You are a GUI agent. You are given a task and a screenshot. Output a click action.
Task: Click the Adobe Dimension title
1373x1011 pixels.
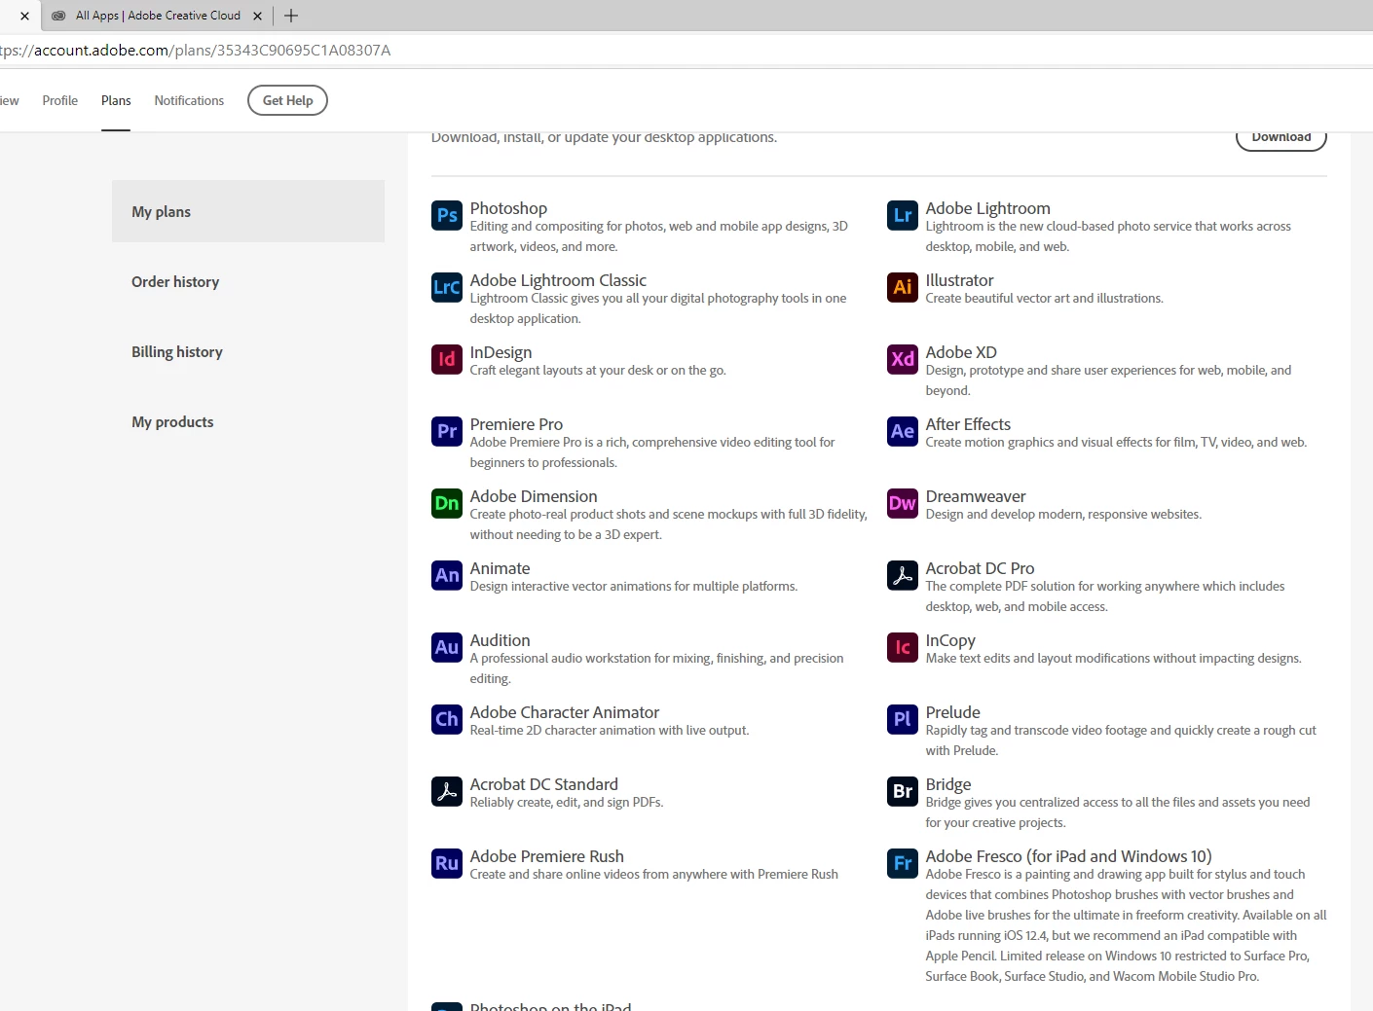(x=534, y=496)
